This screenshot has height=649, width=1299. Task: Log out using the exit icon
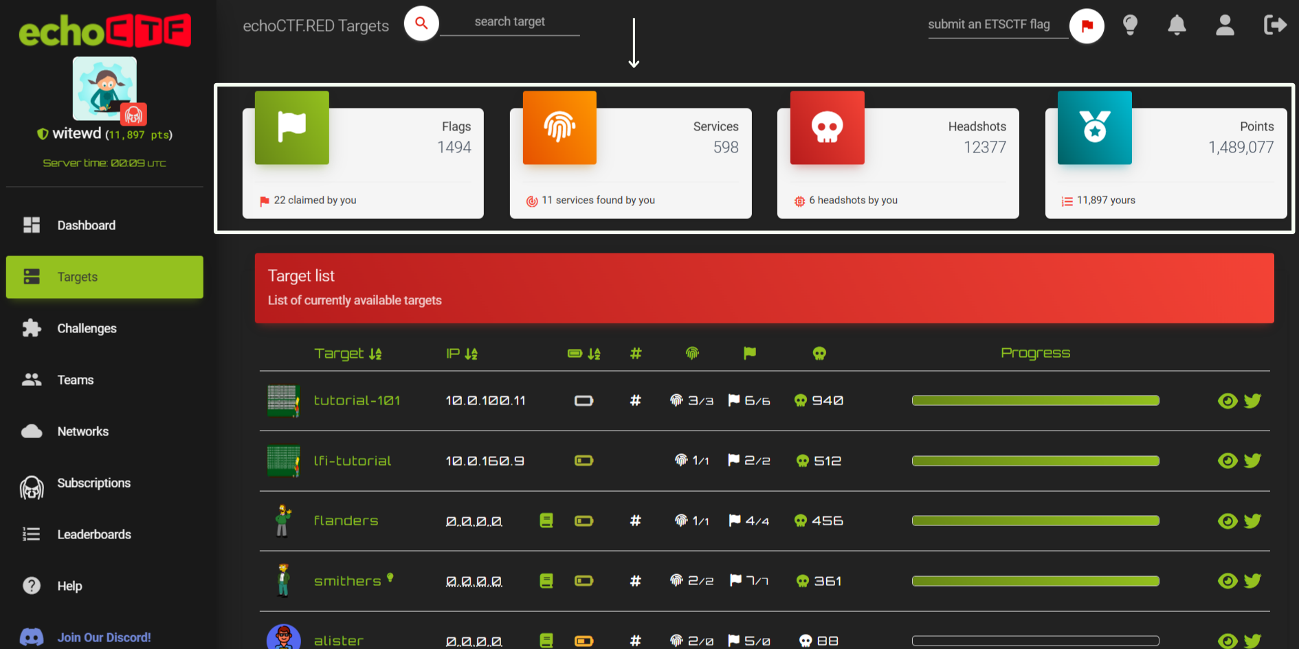pos(1274,25)
